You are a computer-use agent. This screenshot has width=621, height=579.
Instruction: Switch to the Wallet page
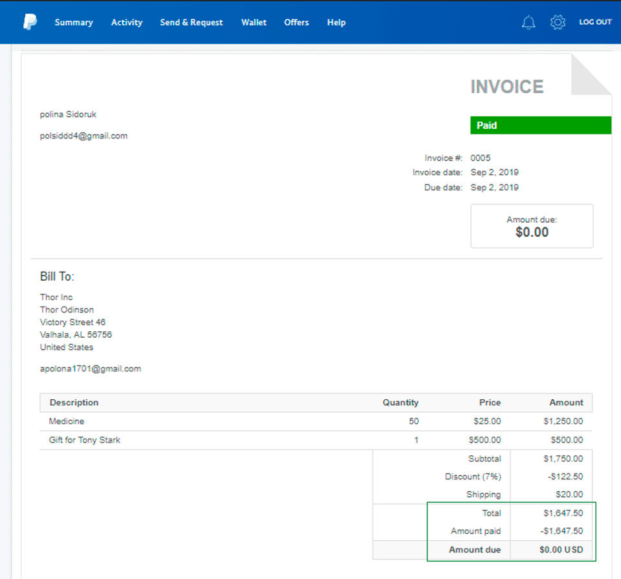pos(254,23)
